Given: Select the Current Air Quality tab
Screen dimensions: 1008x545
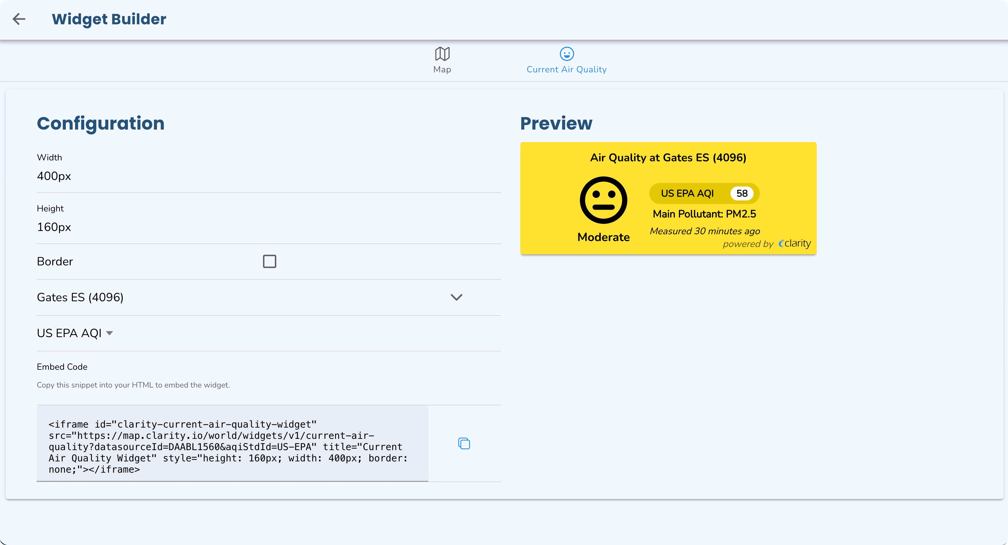Looking at the screenshot, I should click(566, 60).
